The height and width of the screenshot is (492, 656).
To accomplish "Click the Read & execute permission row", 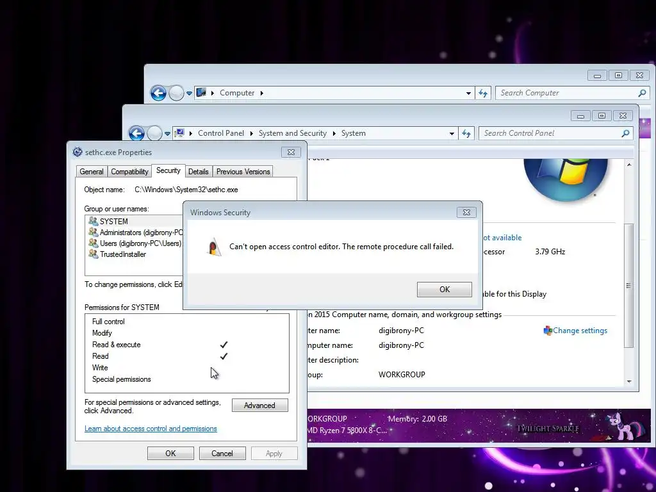I will tap(186, 345).
